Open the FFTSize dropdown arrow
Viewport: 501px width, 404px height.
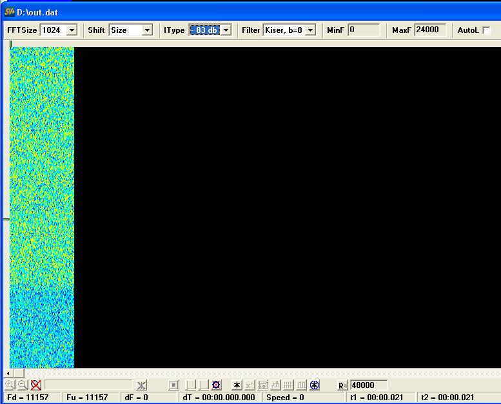tap(72, 30)
